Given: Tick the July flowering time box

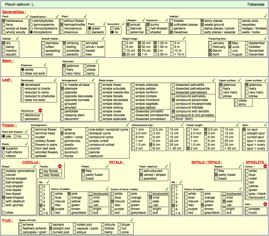Looking at the screenshot, I should (230, 50).
